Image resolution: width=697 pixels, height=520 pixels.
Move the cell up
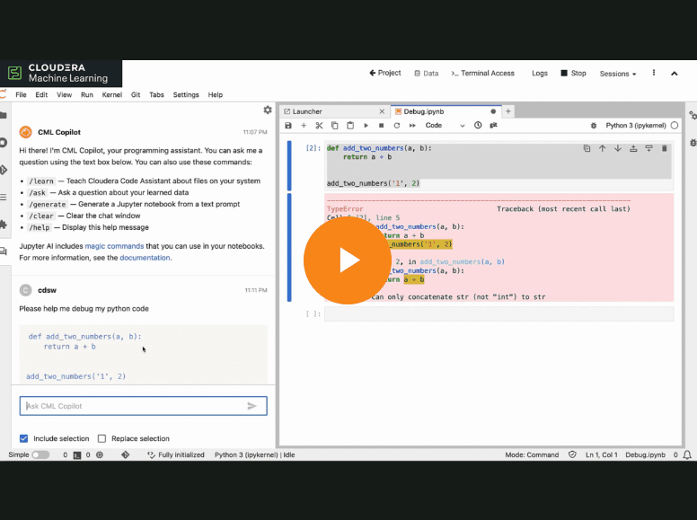coord(603,148)
